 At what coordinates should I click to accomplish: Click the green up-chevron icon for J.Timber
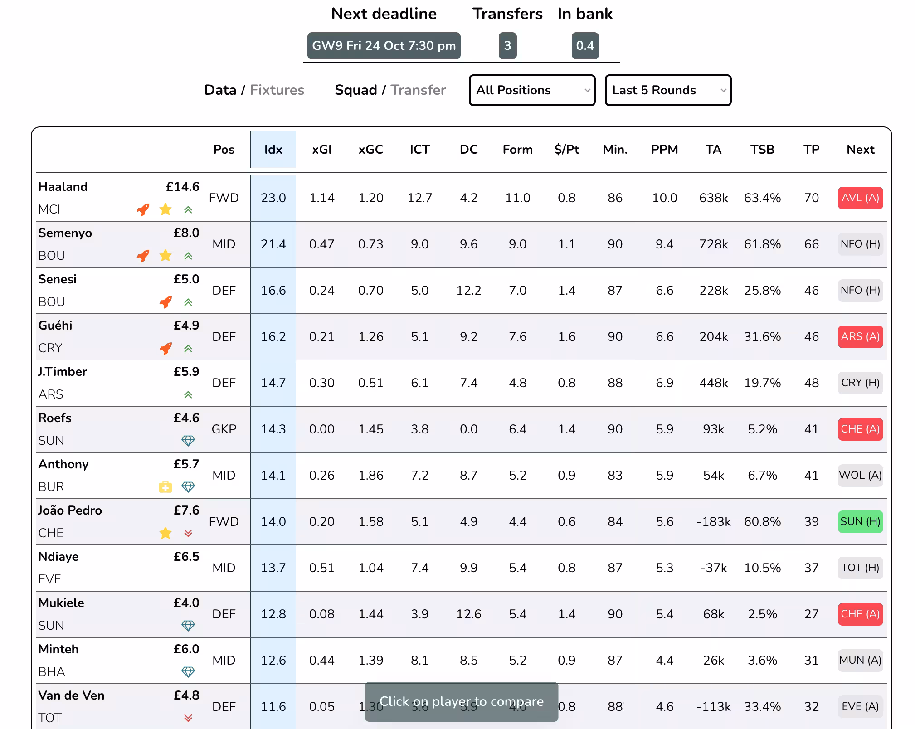click(x=188, y=394)
